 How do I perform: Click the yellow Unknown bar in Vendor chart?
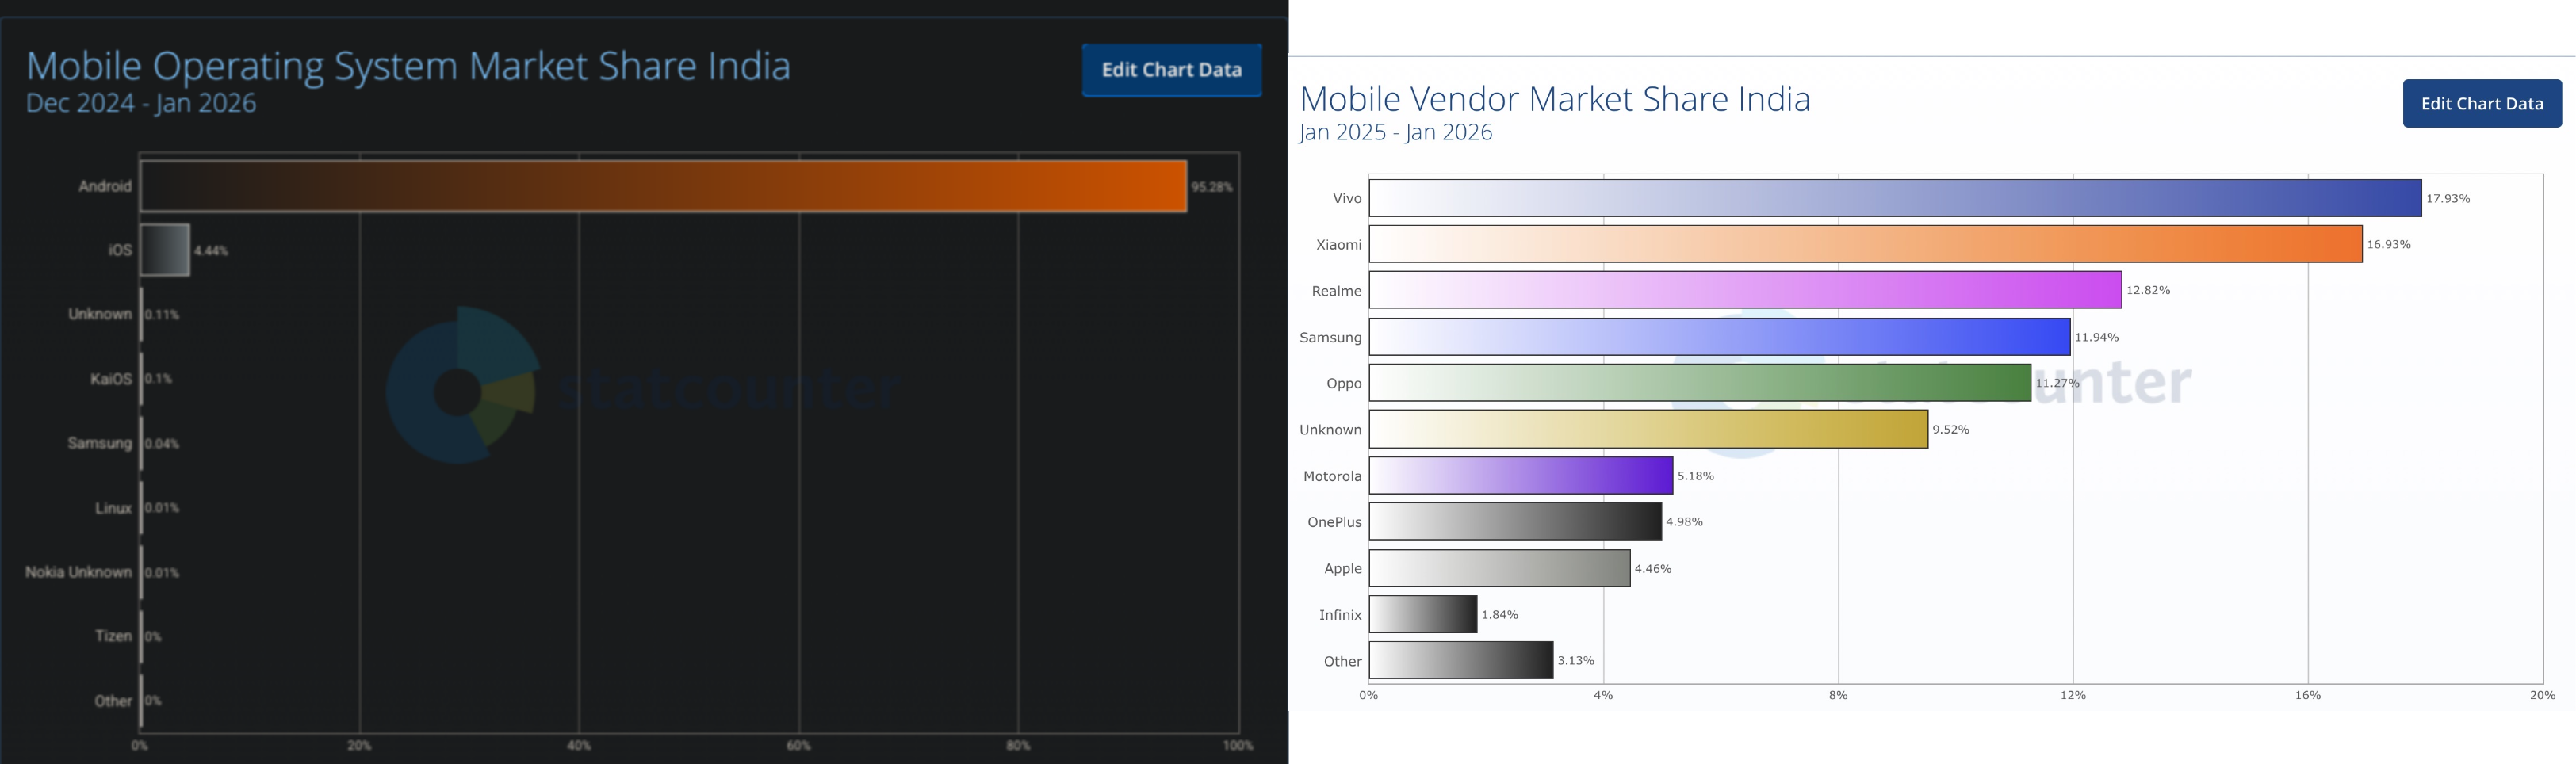pos(1648,429)
